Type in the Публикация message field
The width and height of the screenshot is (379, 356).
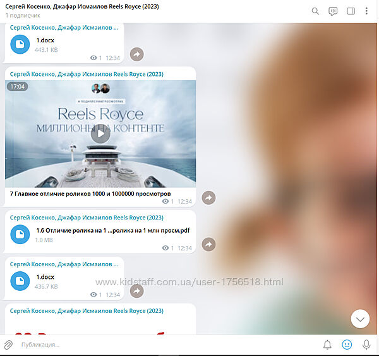click(x=158, y=345)
